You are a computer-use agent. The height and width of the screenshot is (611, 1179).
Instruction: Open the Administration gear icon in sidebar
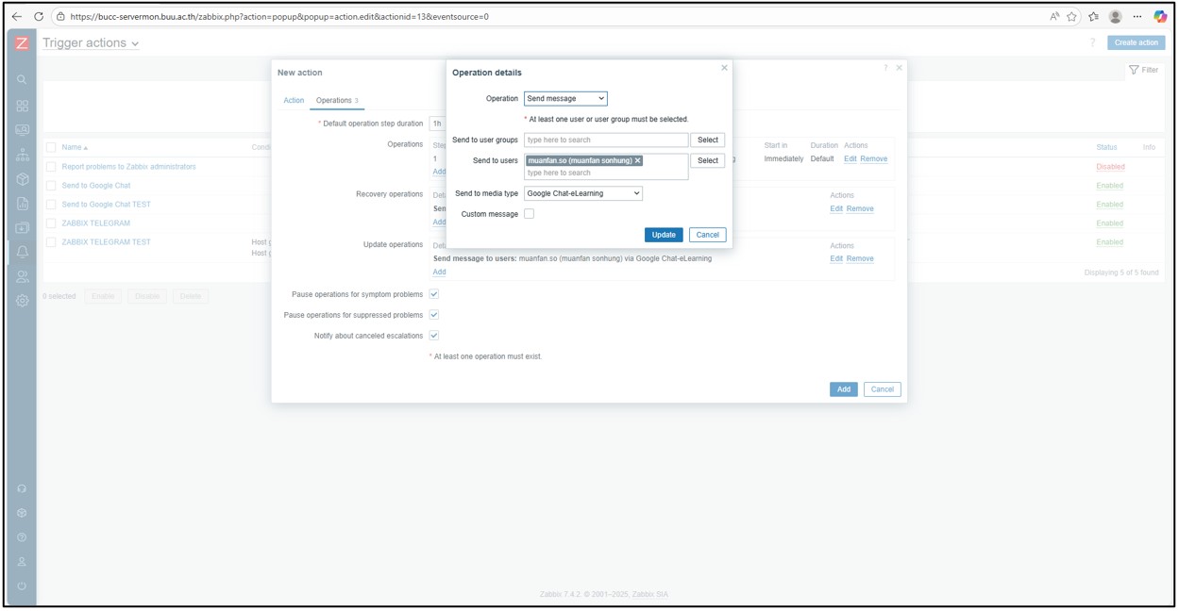(x=22, y=301)
